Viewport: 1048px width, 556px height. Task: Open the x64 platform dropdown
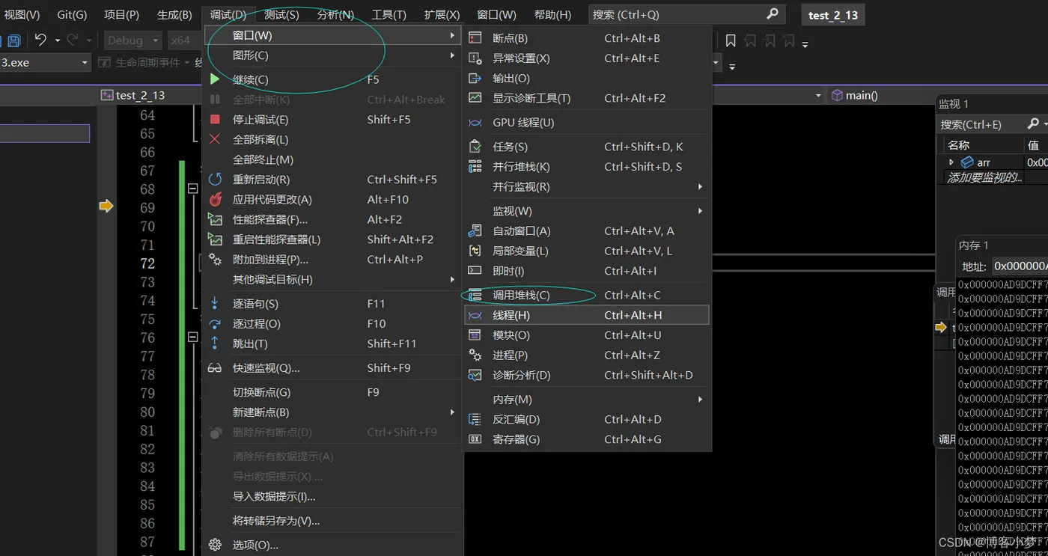click(x=184, y=40)
